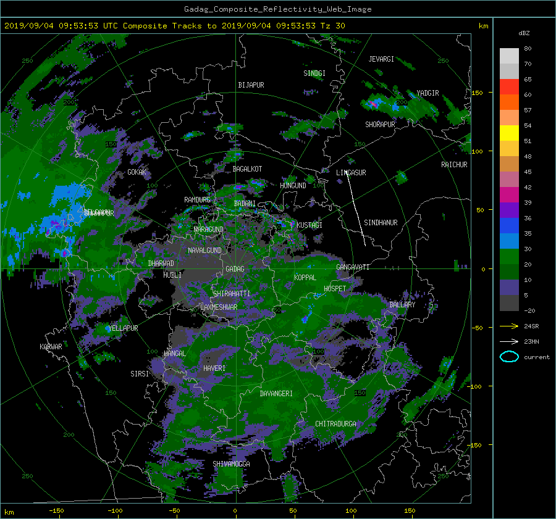Click the yellow 24SR arrow legend icon
Viewport: 556px width, 519px height.
pyautogui.click(x=509, y=326)
